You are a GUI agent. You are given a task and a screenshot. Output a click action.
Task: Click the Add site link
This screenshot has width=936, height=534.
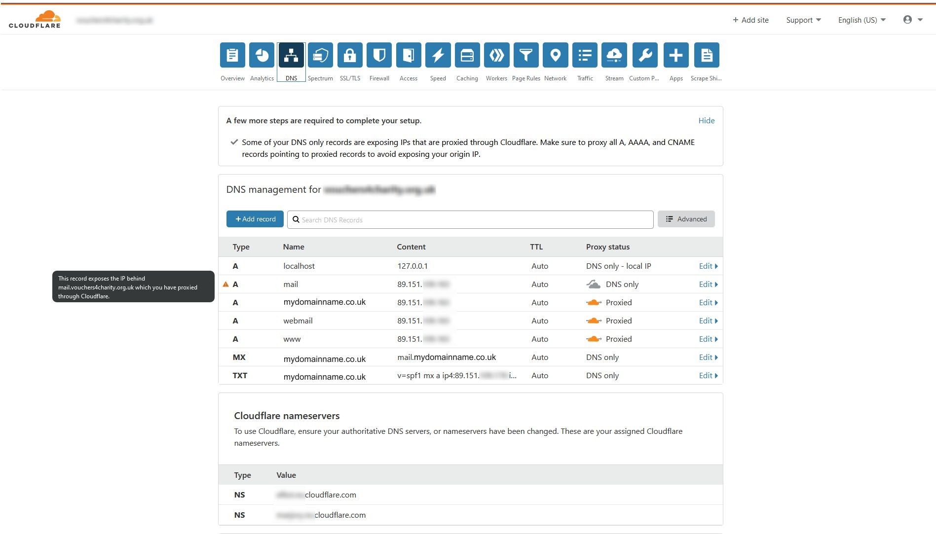point(750,20)
